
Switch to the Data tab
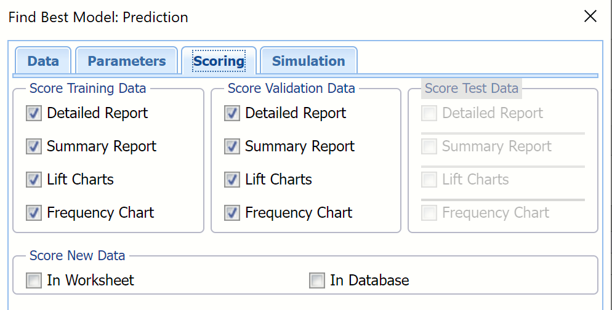pos(43,61)
